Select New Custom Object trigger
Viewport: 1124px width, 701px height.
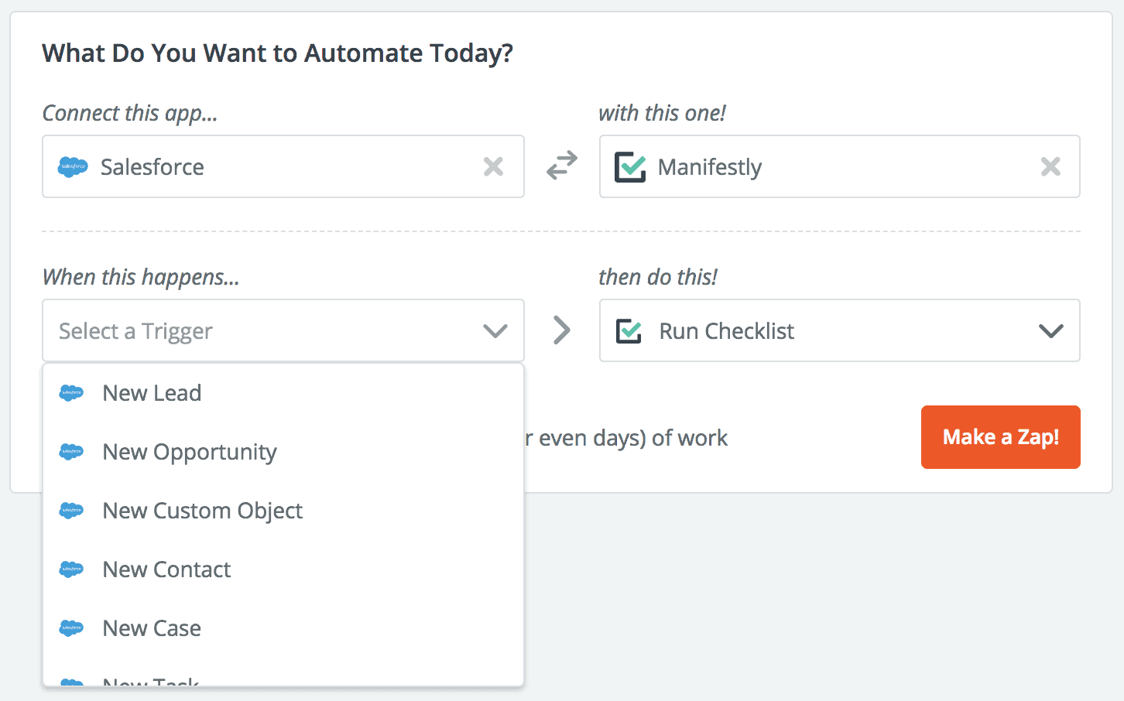[x=203, y=511]
